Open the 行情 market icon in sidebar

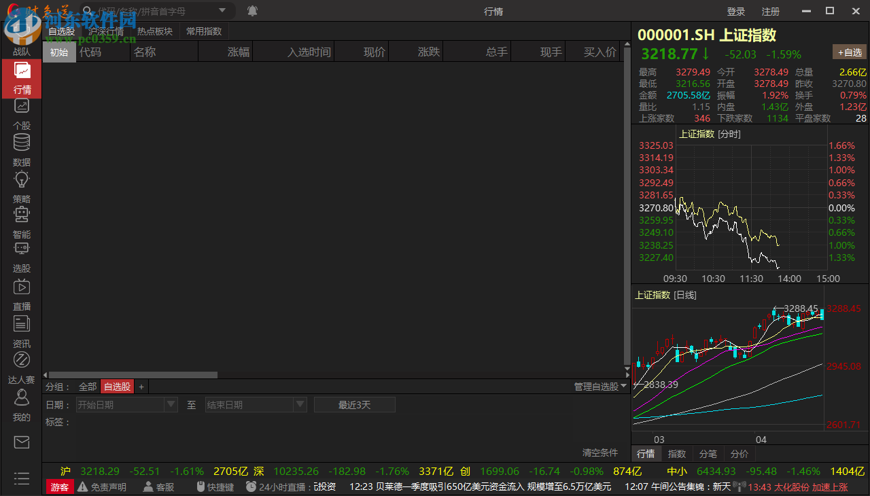tap(22, 71)
